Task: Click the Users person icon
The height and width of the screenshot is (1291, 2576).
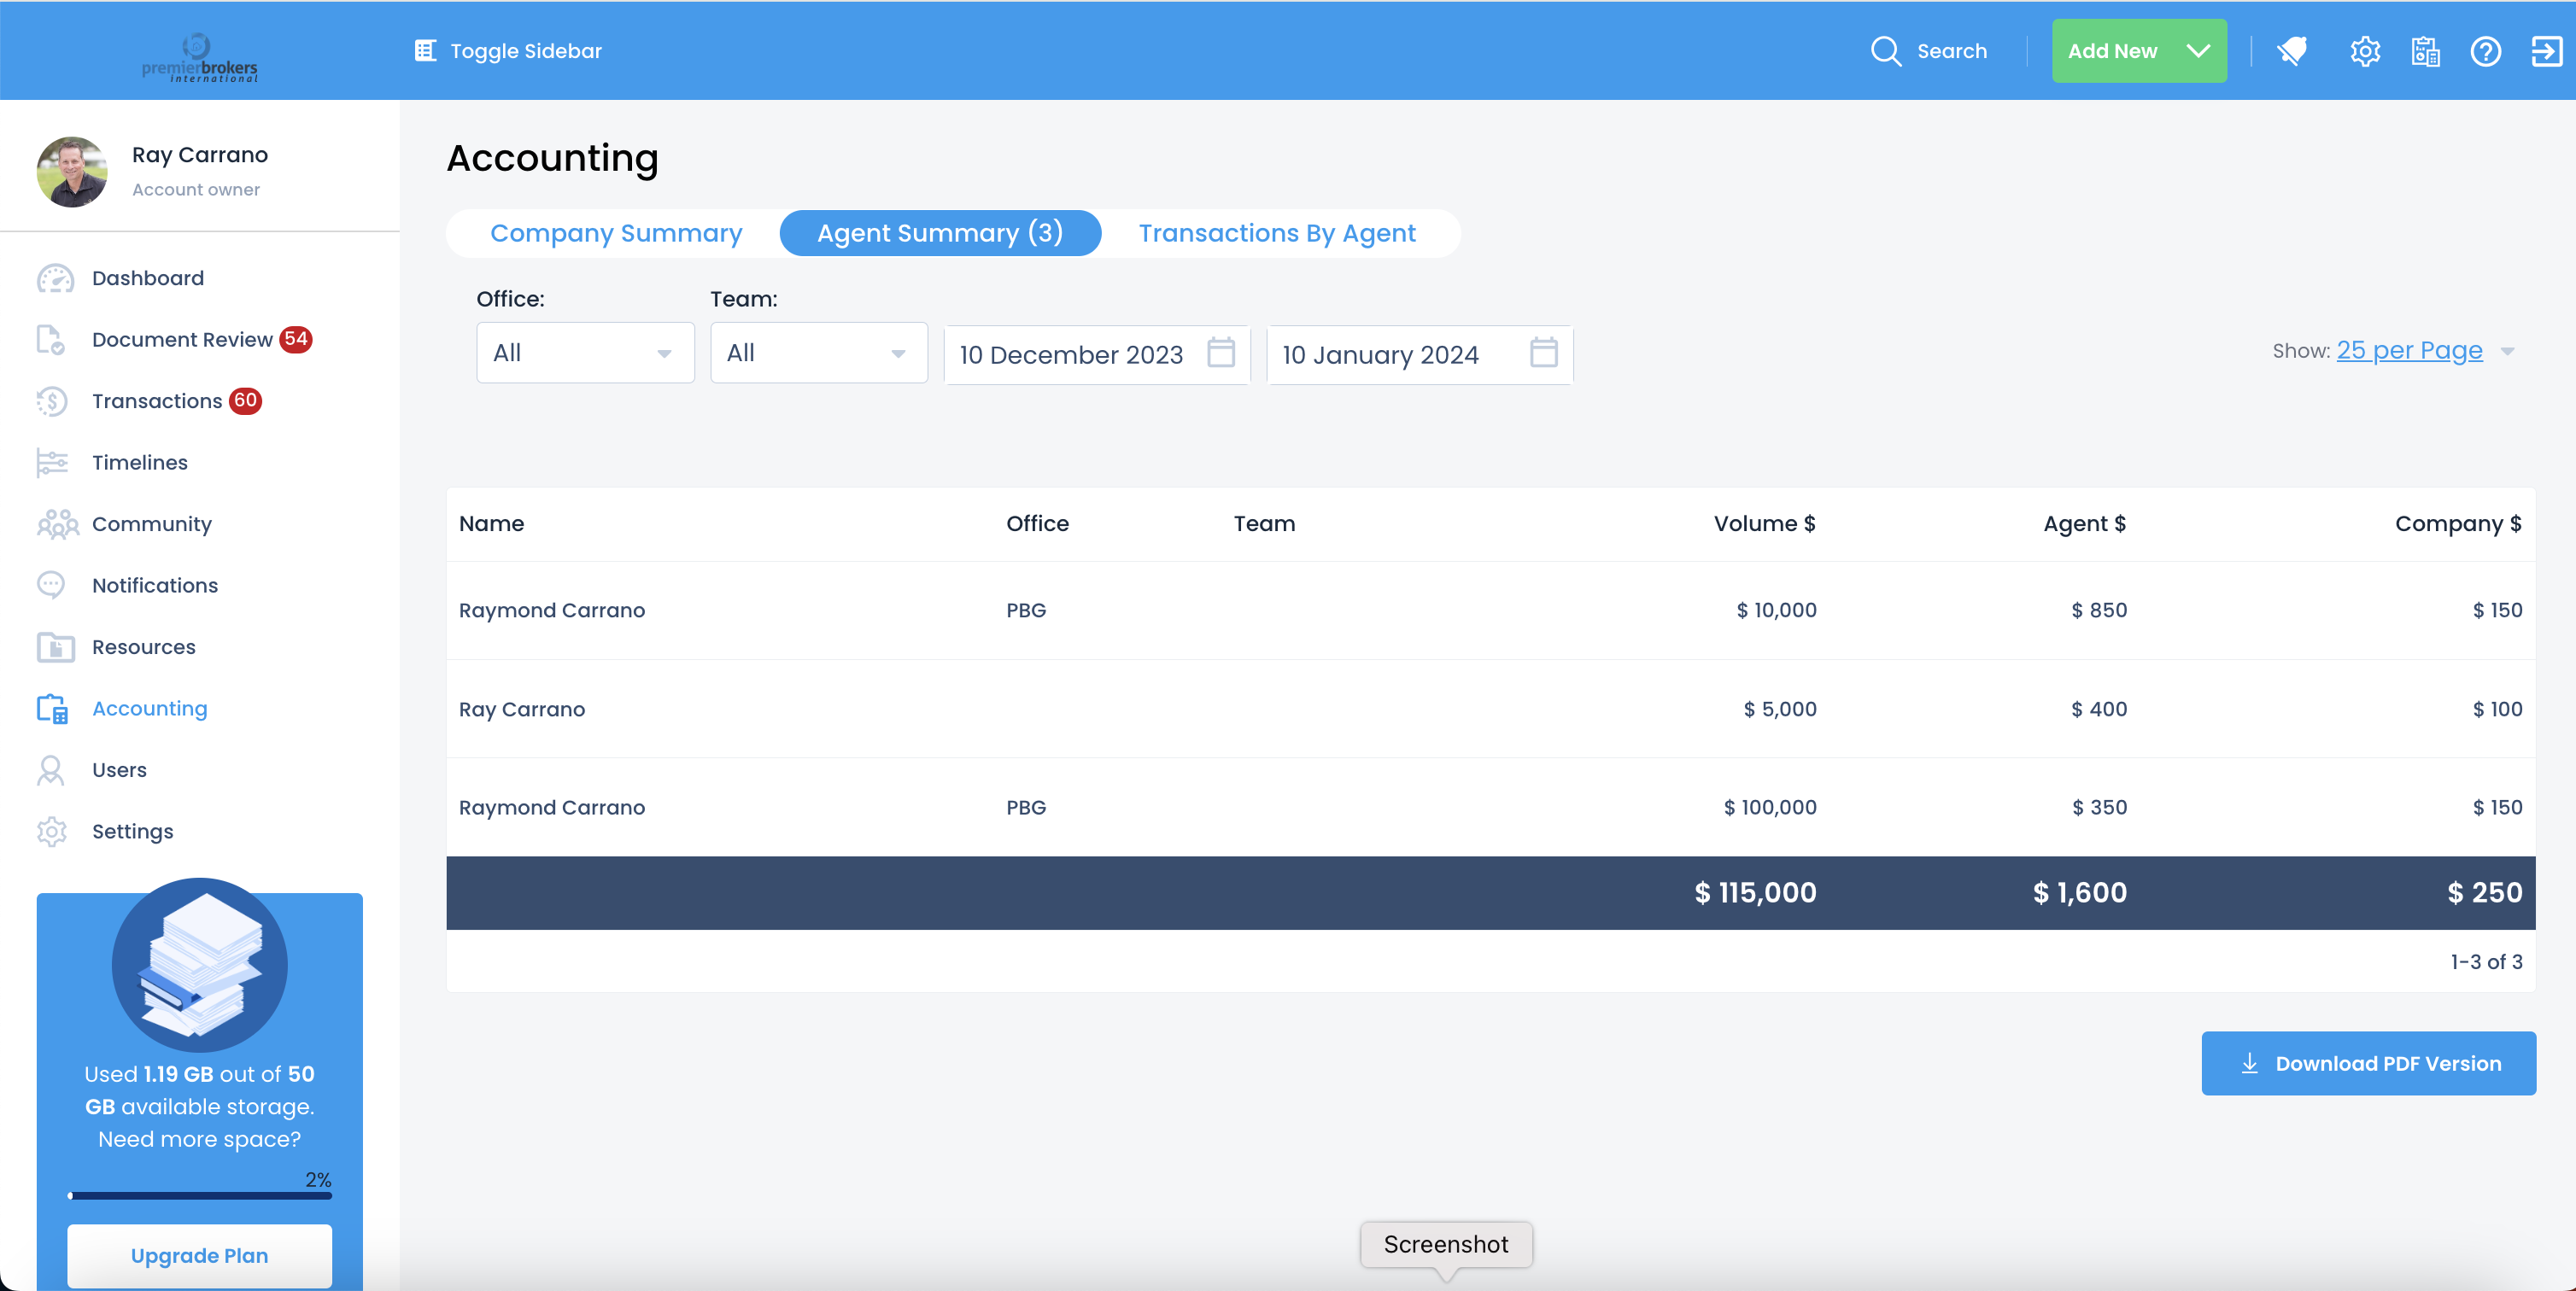Action: [50, 770]
